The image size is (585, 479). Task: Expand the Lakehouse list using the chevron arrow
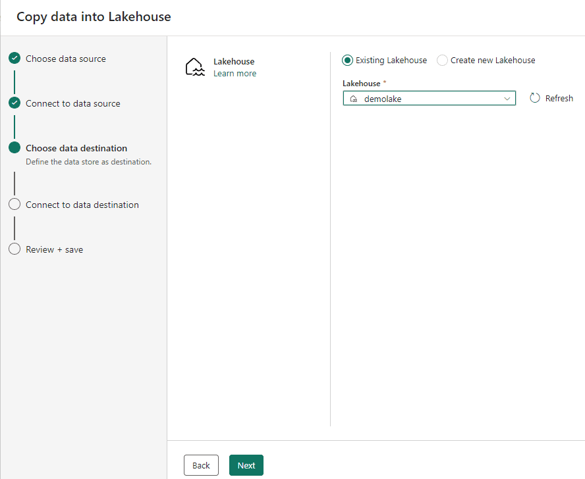[507, 99]
